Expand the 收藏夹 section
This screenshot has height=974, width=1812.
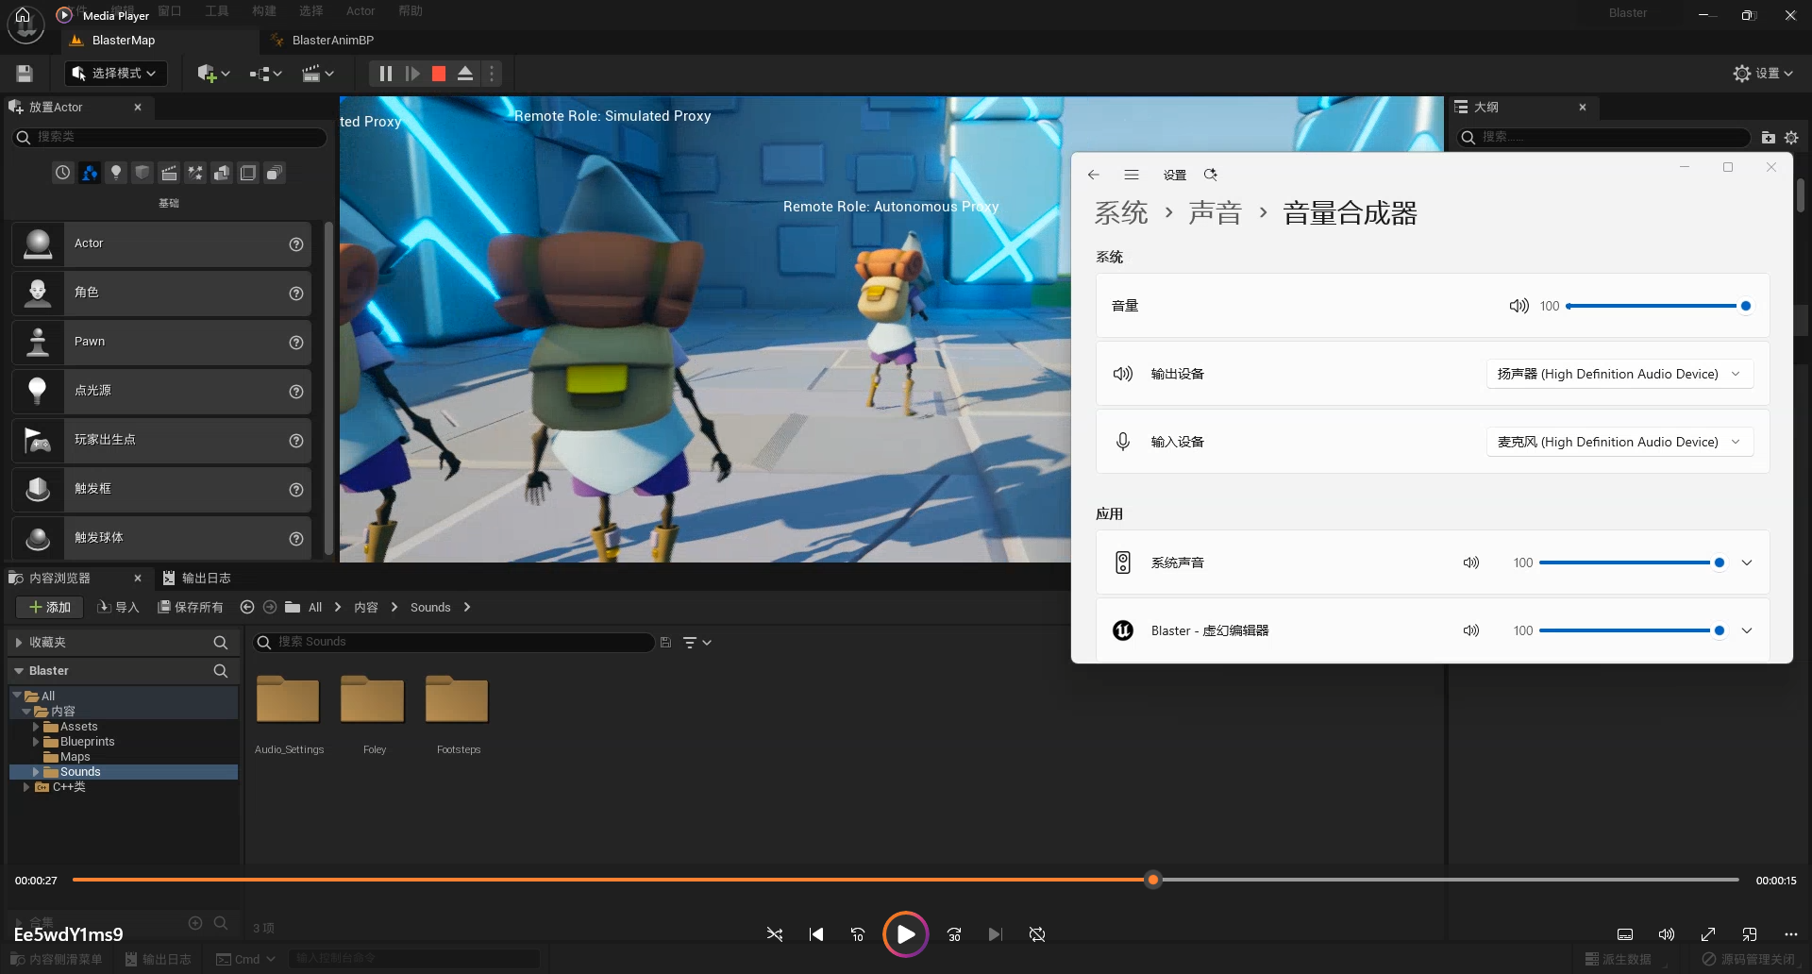tap(19, 643)
